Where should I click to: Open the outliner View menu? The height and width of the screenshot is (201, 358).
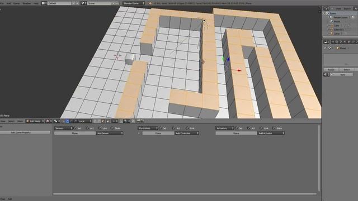click(338, 9)
